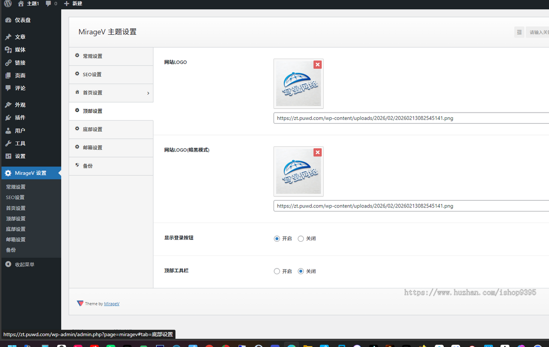Follow the MirageV link in the footer

112,304
